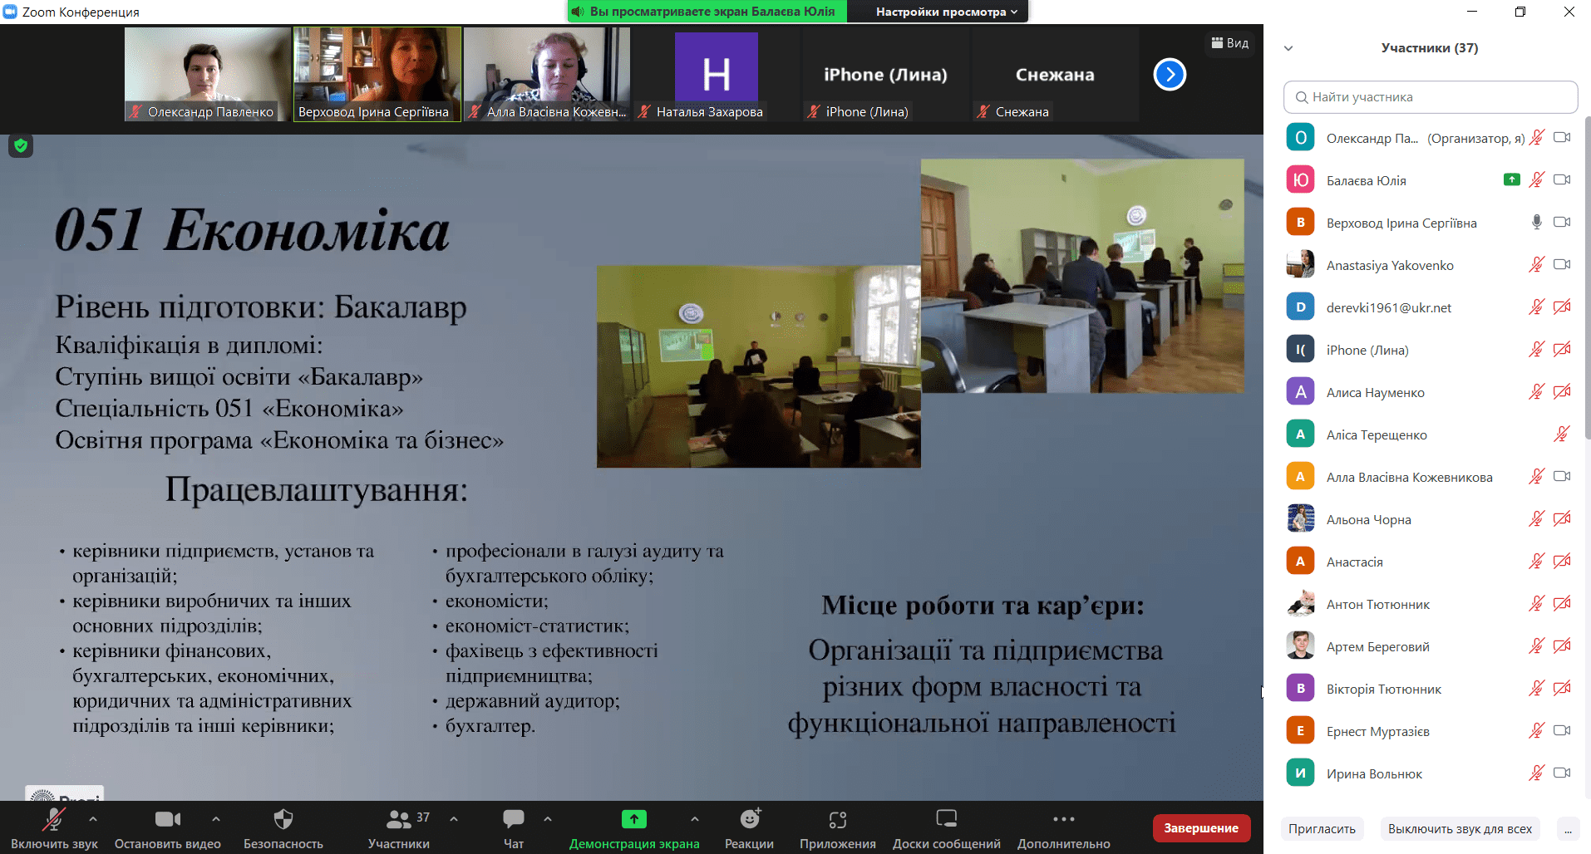Open Дополнительно more options menu
This screenshot has height=854, width=1591.
pyautogui.click(x=1063, y=820)
